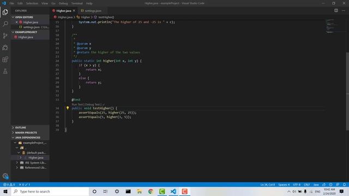
Task: Open the Extensions view icon
Action: click(5, 59)
